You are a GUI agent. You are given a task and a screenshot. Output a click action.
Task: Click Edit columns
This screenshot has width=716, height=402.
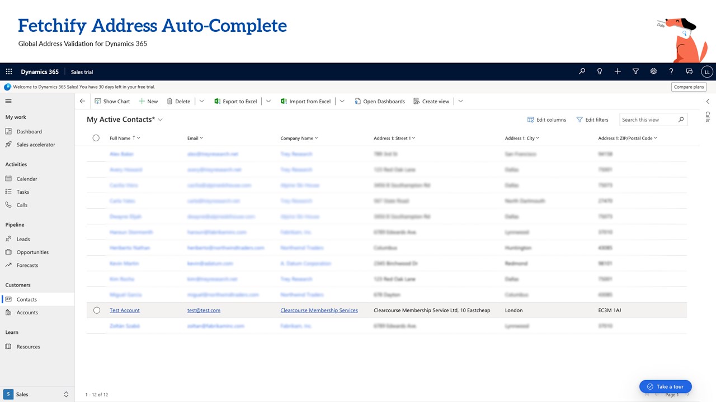[547, 119]
